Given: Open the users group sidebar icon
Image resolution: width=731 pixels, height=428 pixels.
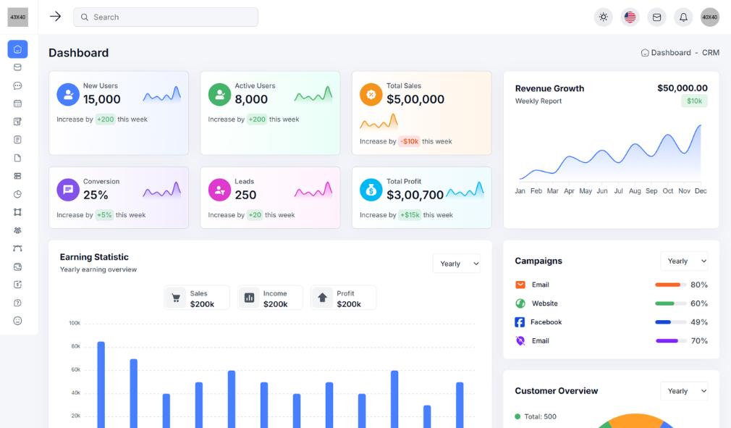Looking at the screenshot, I should [17, 230].
